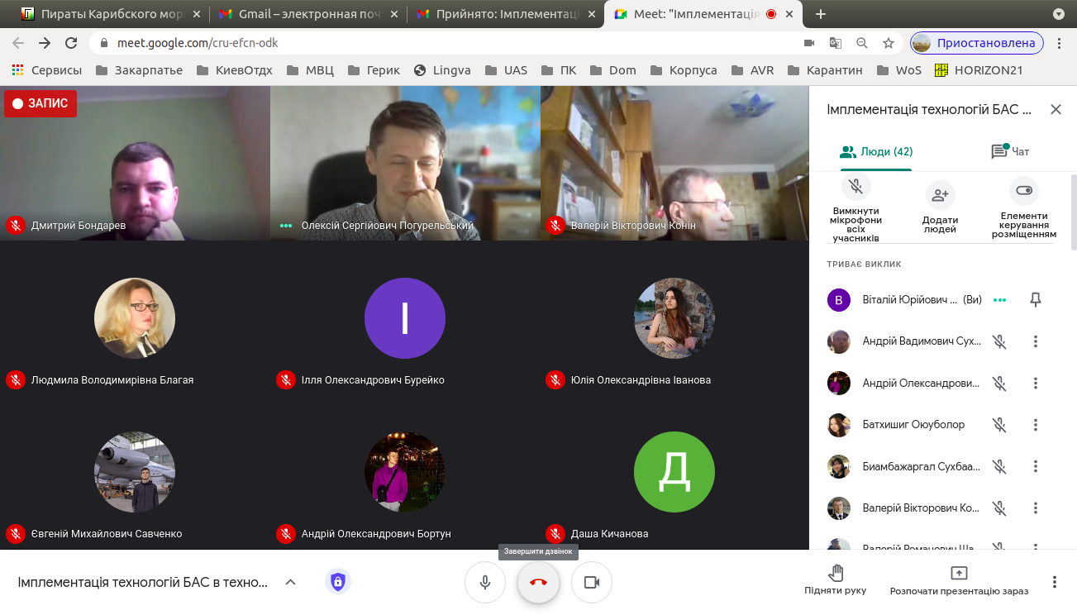Viewport: 1077px width, 615px height.
Task: Open camera permission icon in address bar
Action: click(809, 43)
